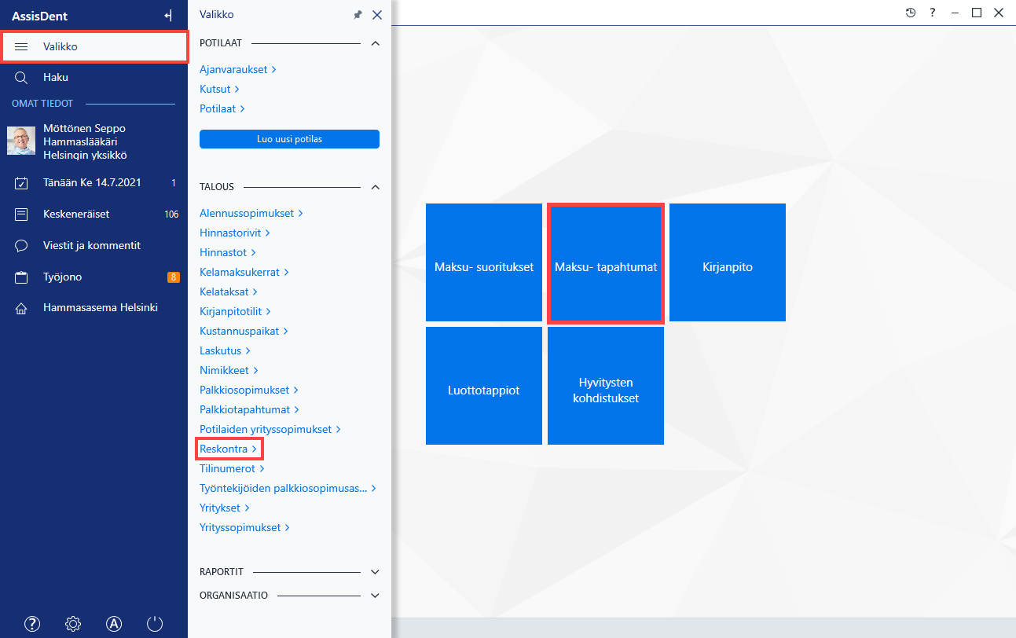Collapse the POTILAAT section
Screen dimensions: 1016x638
click(375, 43)
